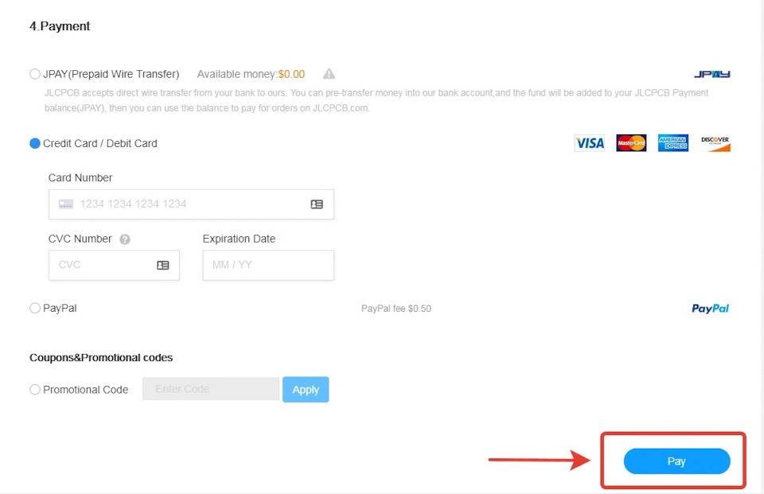Click the American Express logo
The height and width of the screenshot is (494, 764).
673,143
